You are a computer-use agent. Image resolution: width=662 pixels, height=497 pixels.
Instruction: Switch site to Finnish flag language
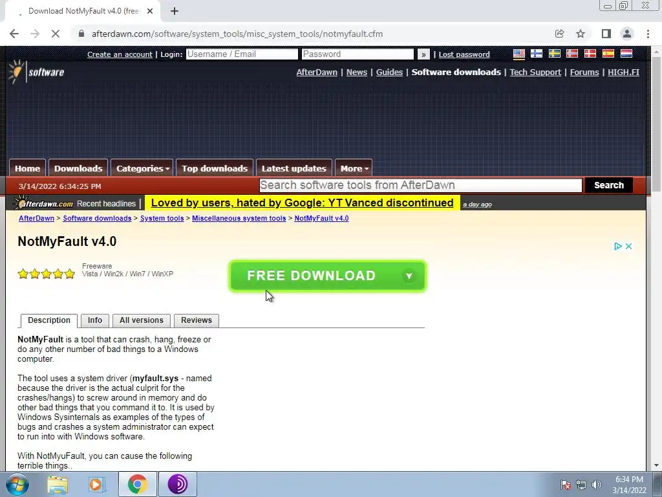coord(537,54)
